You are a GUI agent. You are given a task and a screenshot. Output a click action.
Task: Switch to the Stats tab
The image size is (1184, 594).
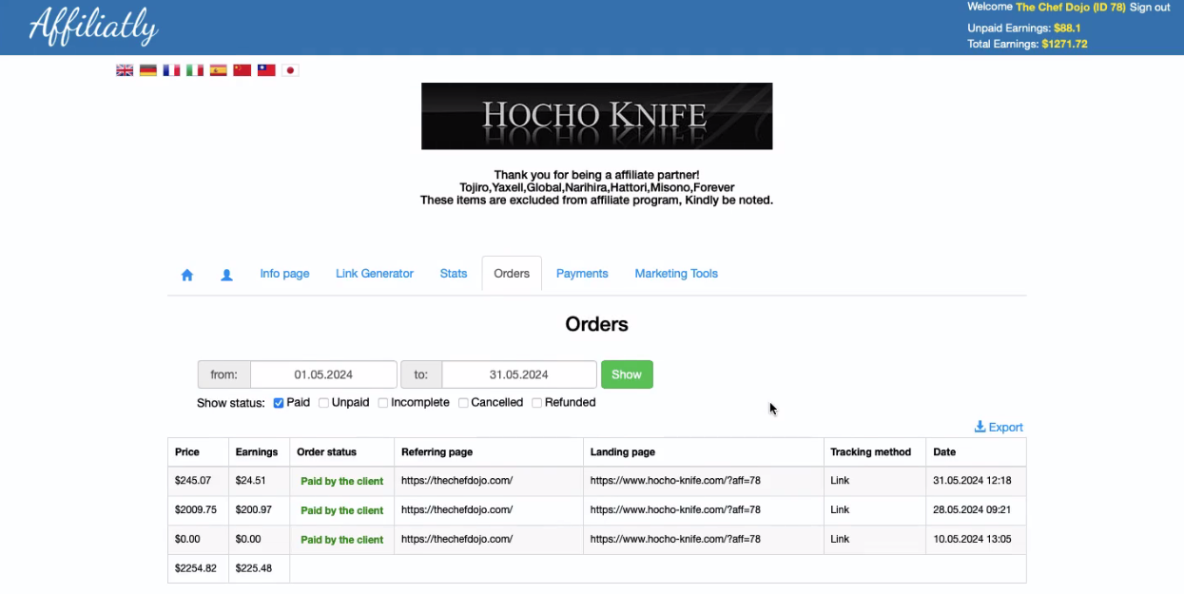(454, 274)
